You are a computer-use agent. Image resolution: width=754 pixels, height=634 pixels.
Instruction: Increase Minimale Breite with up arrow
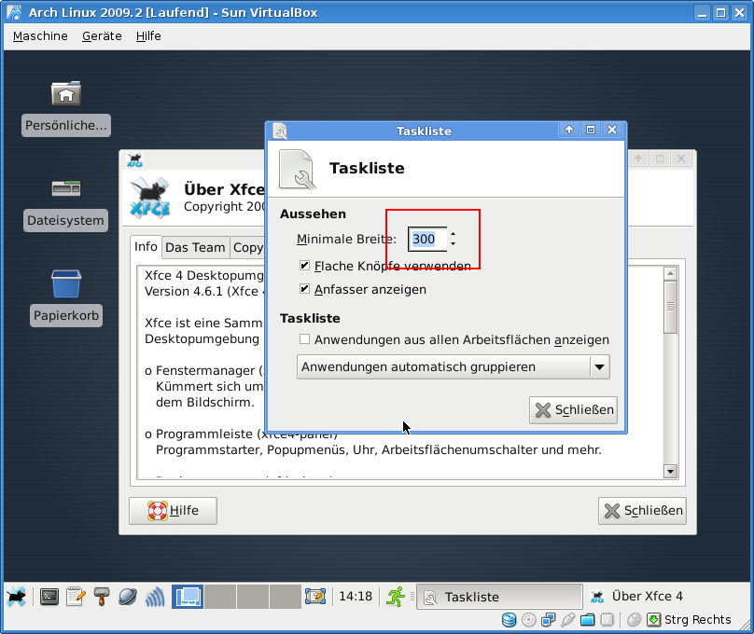click(x=453, y=234)
